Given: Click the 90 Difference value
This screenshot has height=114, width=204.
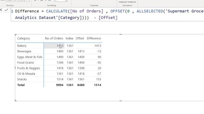Looking at the screenshot, I should click(x=99, y=57).
